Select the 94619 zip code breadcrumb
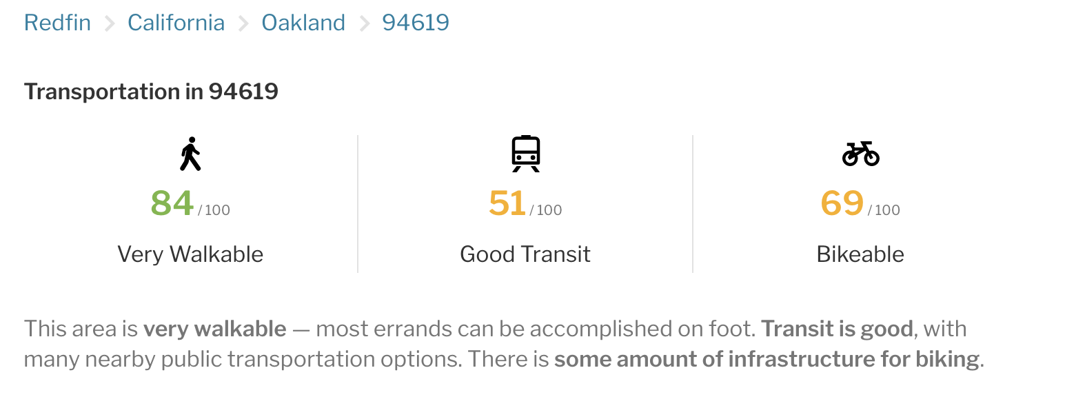This screenshot has height=408, width=1085. [x=416, y=23]
